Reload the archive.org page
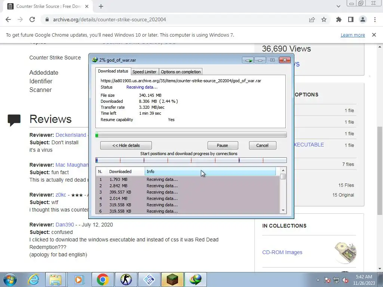Image resolution: width=383 pixels, height=287 pixels. click(x=32, y=19)
